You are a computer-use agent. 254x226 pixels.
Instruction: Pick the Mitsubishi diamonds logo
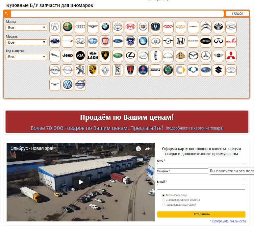coord(231,56)
